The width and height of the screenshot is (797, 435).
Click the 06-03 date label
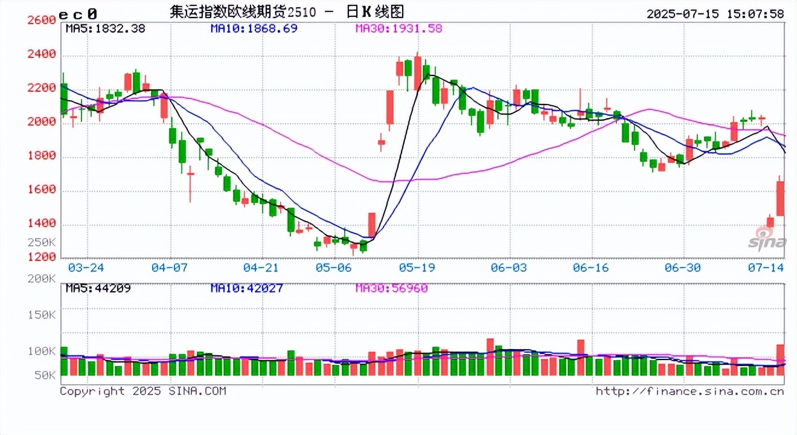(508, 267)
